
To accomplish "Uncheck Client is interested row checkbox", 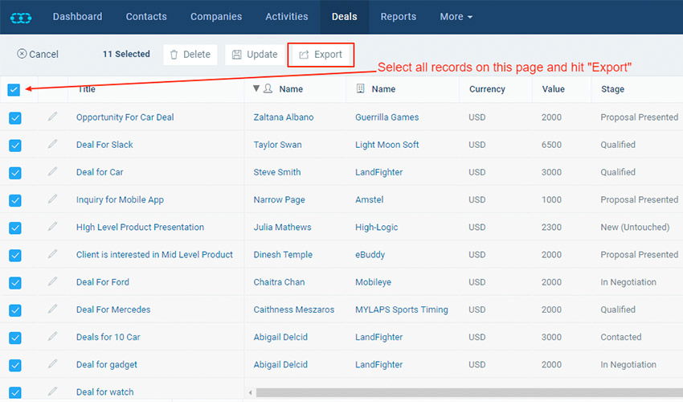I will point(15,256).
